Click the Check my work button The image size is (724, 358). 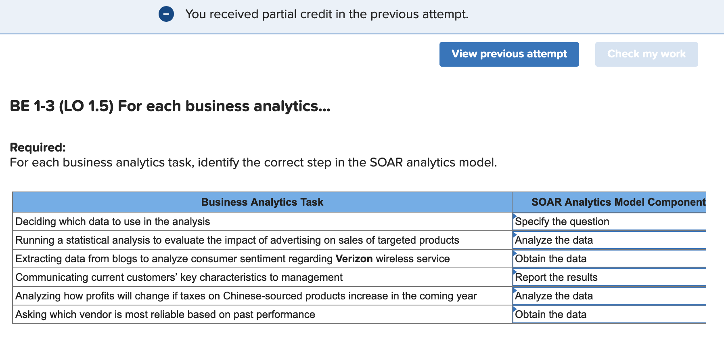(646, 54)
